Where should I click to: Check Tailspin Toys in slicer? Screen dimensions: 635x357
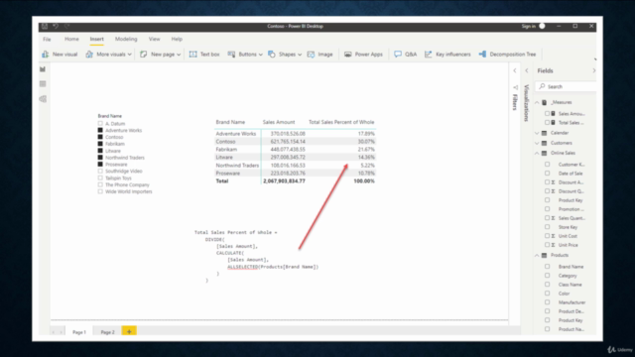click(100, 178)
